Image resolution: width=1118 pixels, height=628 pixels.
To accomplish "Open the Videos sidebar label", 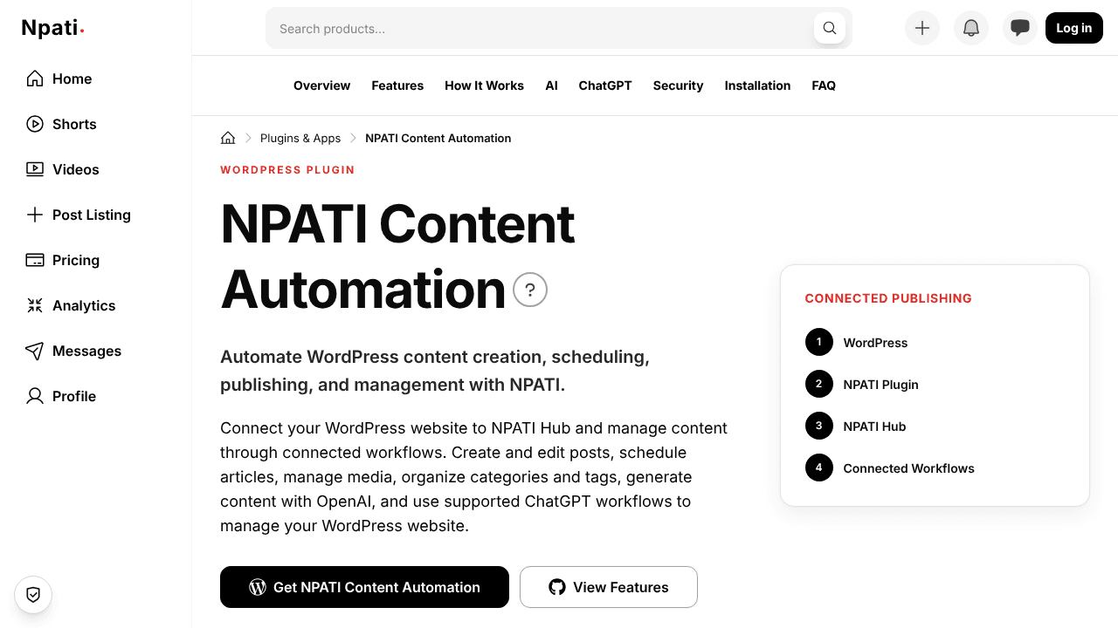I will coord(76,169).
